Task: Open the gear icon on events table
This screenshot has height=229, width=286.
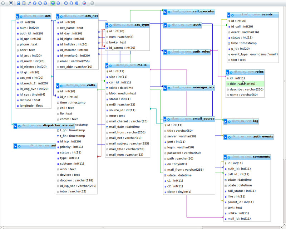Action: point(233,15)
